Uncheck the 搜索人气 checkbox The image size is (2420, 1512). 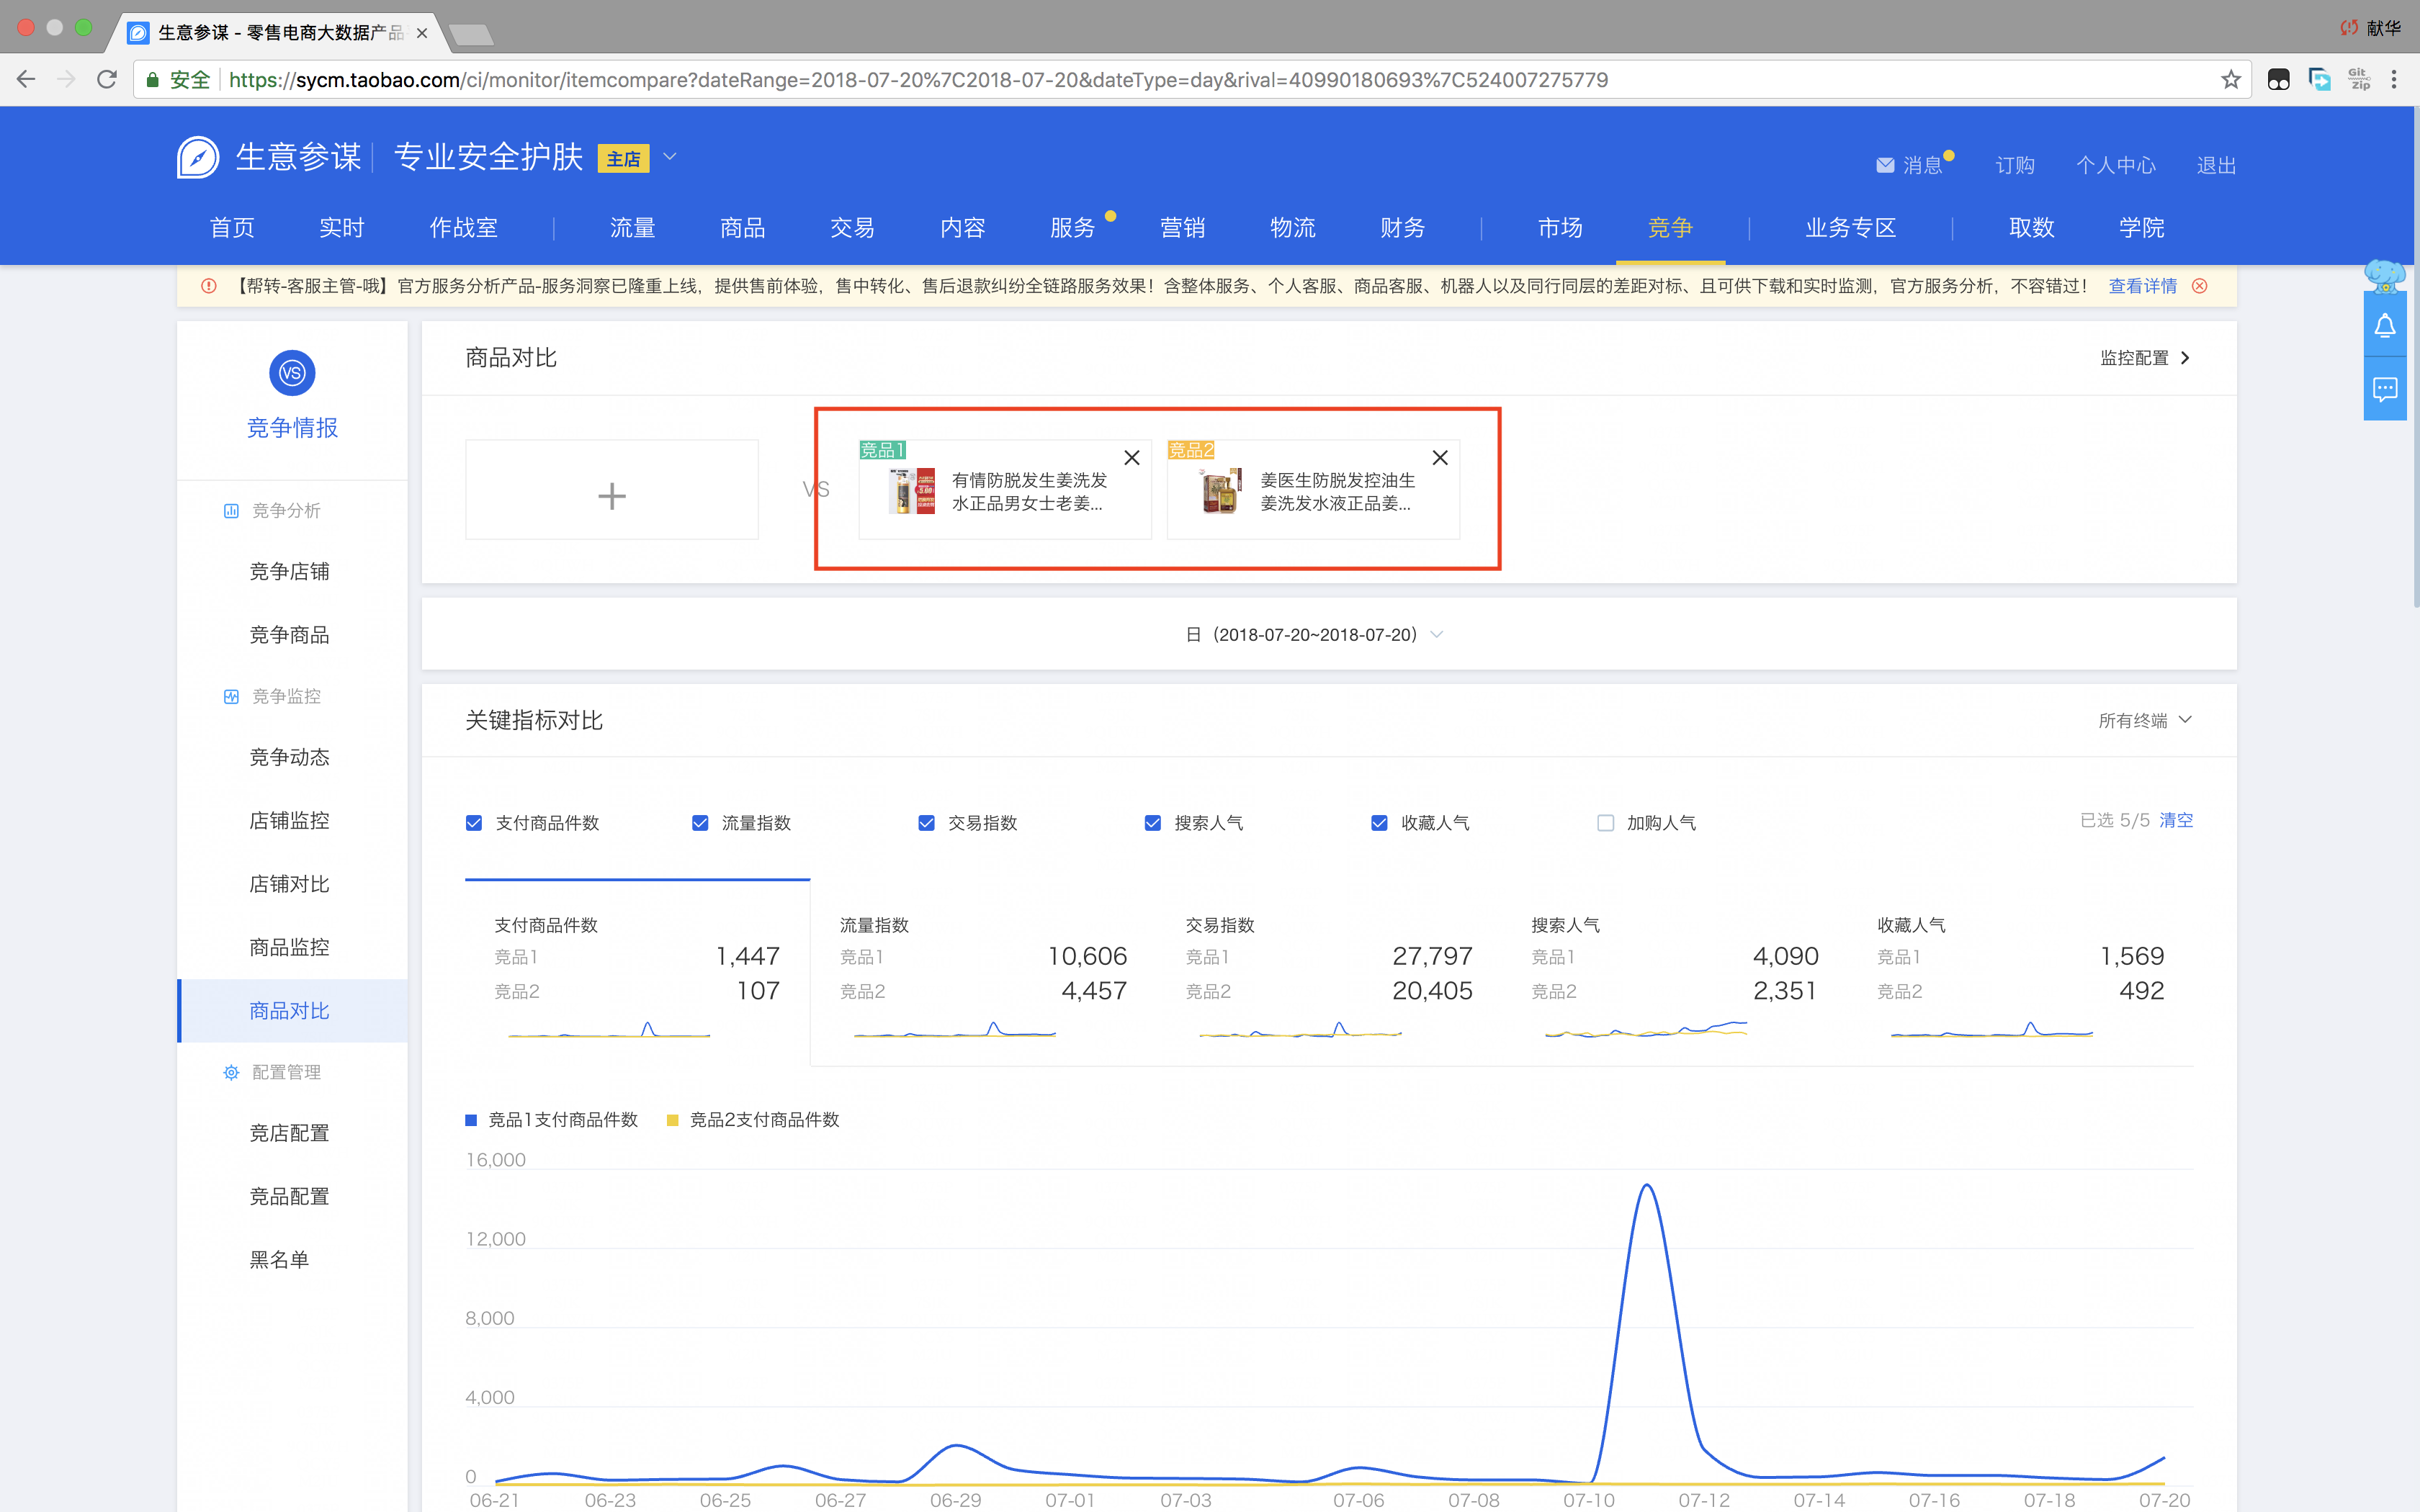tap(1153, 823)
